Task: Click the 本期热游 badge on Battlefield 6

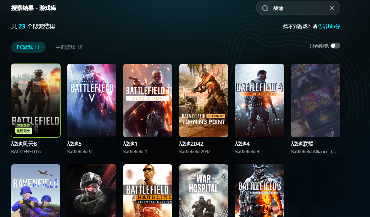Action: coord(23,125)
